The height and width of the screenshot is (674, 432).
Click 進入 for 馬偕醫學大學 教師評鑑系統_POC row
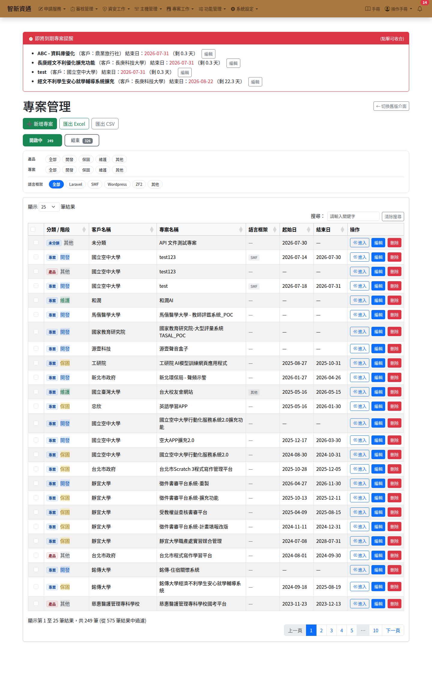point(359,315)
